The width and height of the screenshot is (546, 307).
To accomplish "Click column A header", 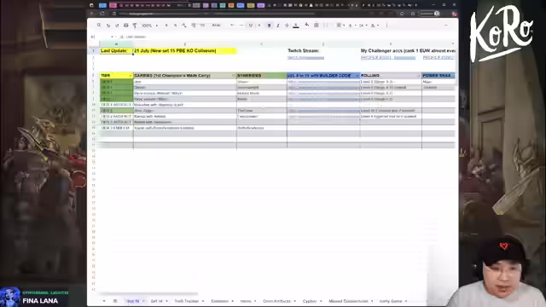I will pyautogui.click(x=116, y=43).
